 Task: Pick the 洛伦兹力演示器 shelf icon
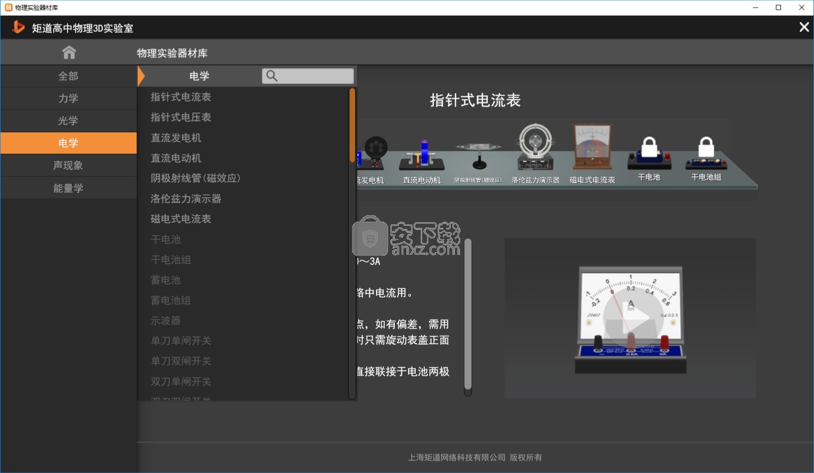pyautogui.click(x=535, y=147)
